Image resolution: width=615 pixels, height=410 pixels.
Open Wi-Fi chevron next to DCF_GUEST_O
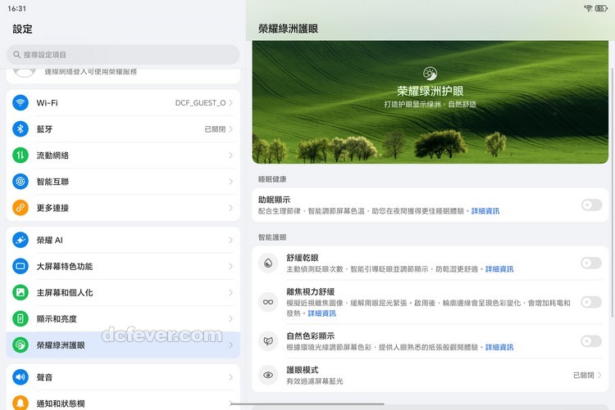pyautogui.click(x=231, y=102)
